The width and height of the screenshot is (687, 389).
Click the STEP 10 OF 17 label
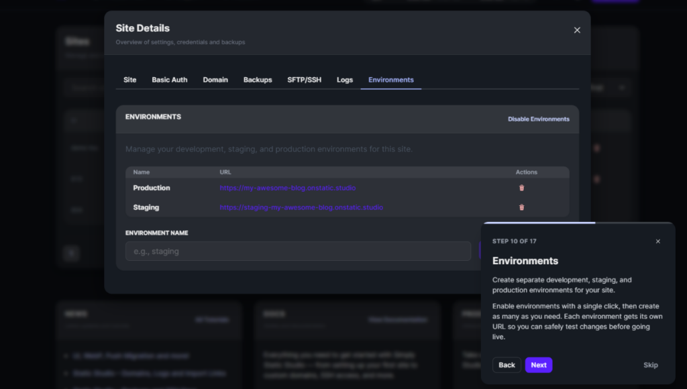(x=514, y=241)
